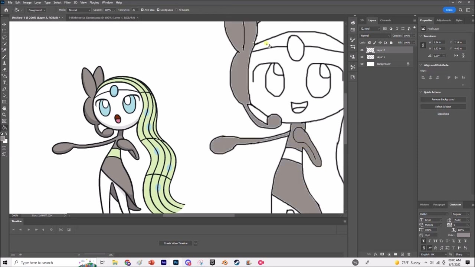Filter layers by smart objects icon
The image size is (475, 267).
(x=409, y=29)
